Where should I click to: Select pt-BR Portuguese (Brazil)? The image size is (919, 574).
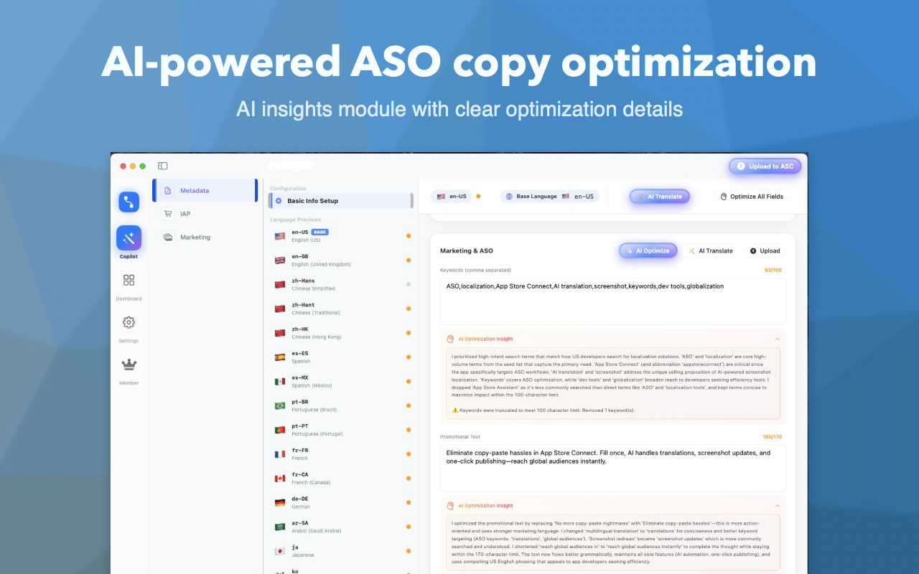click(x=342, y=405)
